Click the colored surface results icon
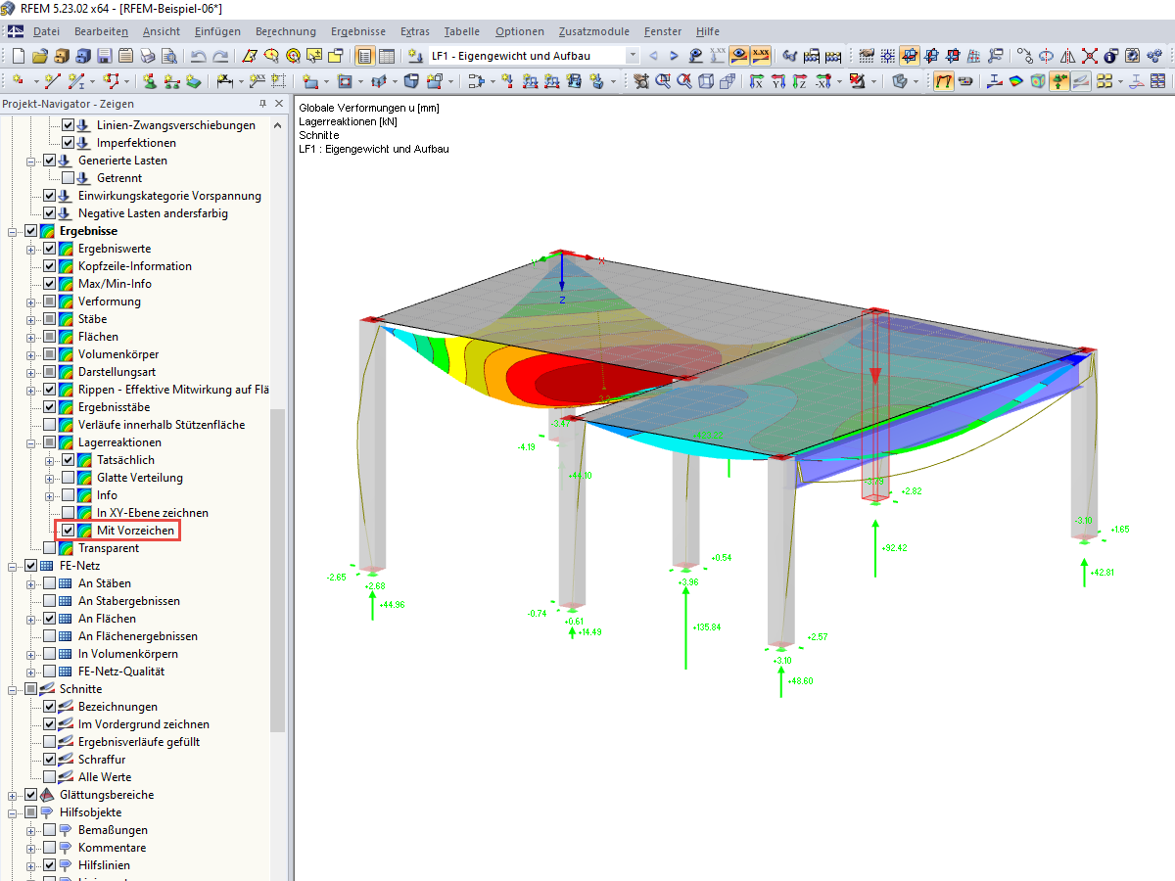Image resolution: width=1175 pixels, height=881 pixels. [x=1015, y=80]
